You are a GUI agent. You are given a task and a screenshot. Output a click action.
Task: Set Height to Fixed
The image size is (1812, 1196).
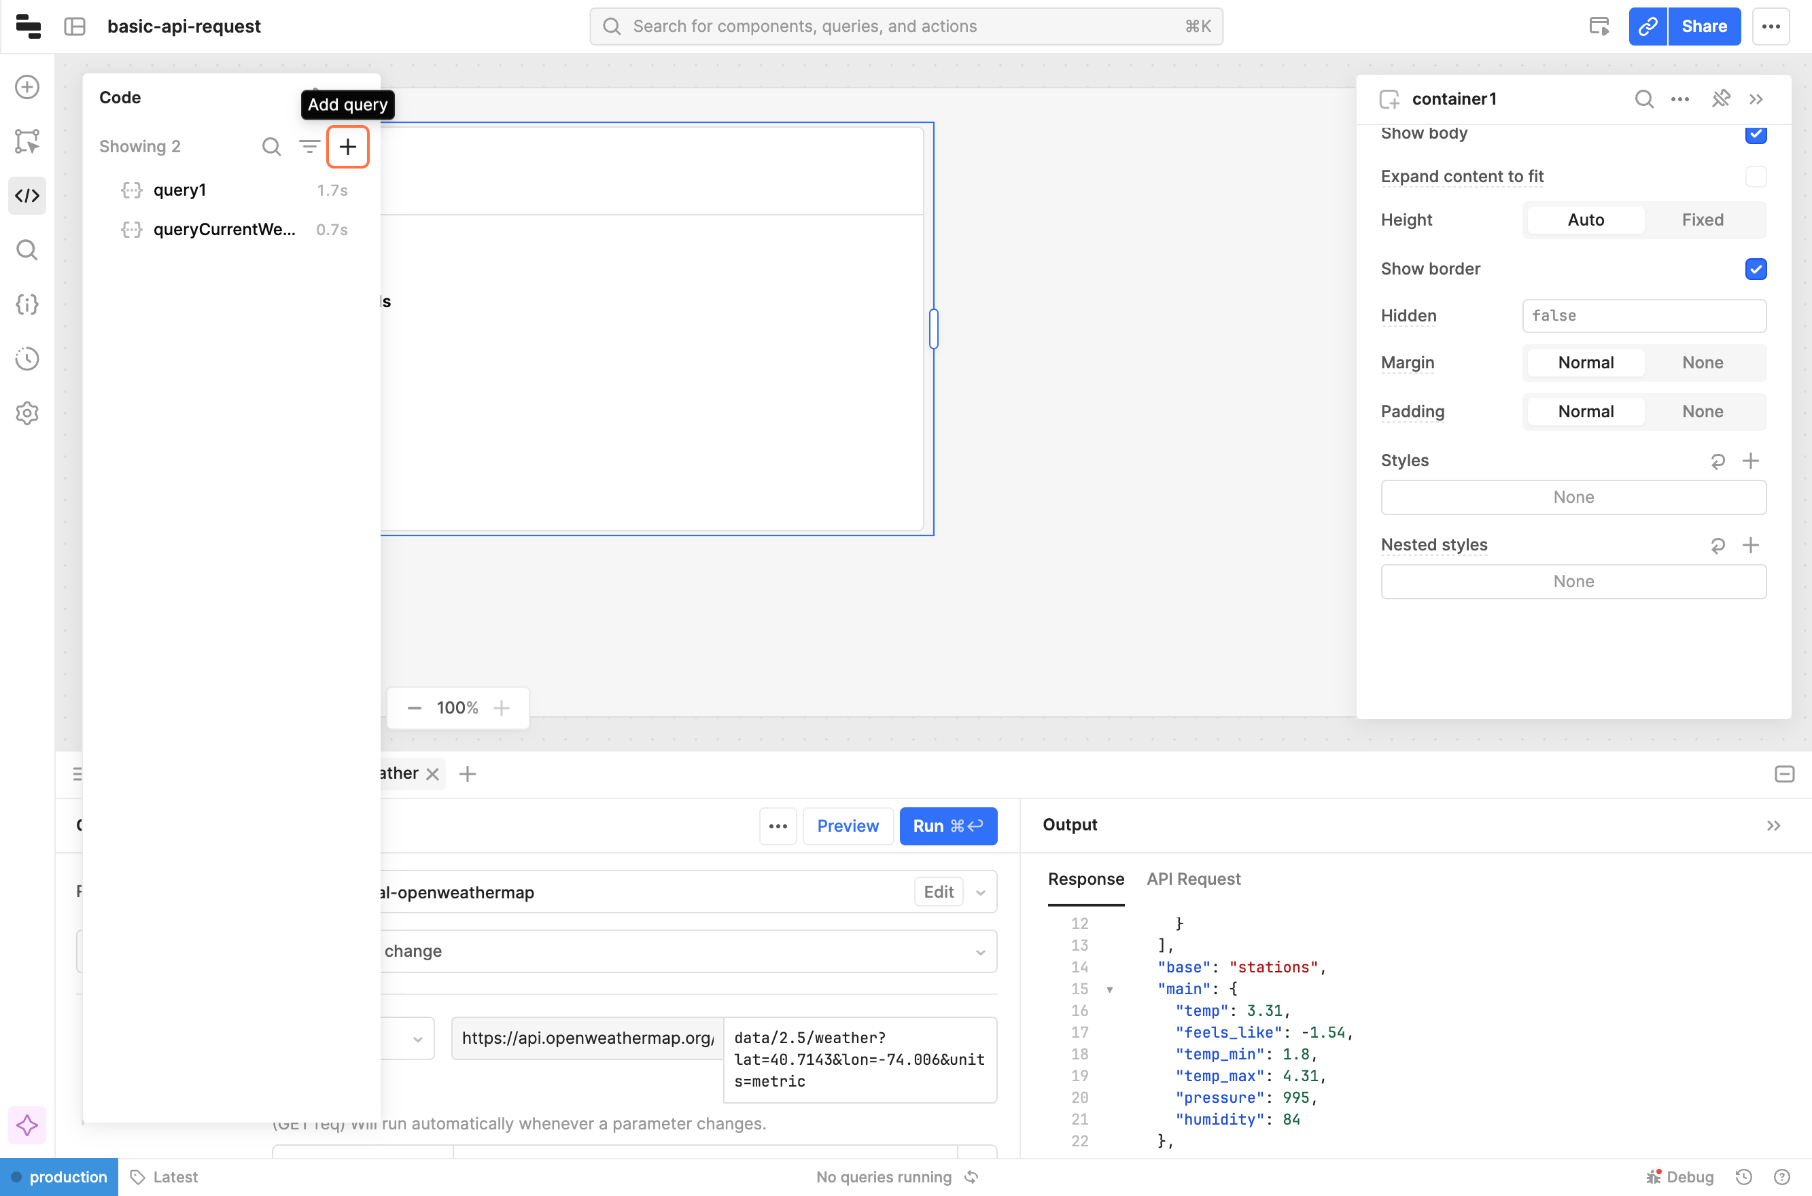pos(1702,219)
